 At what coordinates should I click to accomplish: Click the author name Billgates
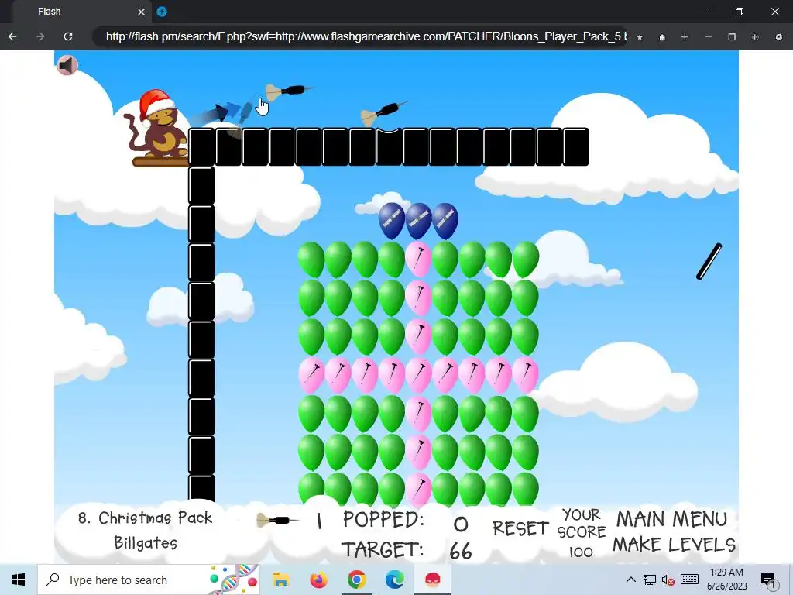146,543
